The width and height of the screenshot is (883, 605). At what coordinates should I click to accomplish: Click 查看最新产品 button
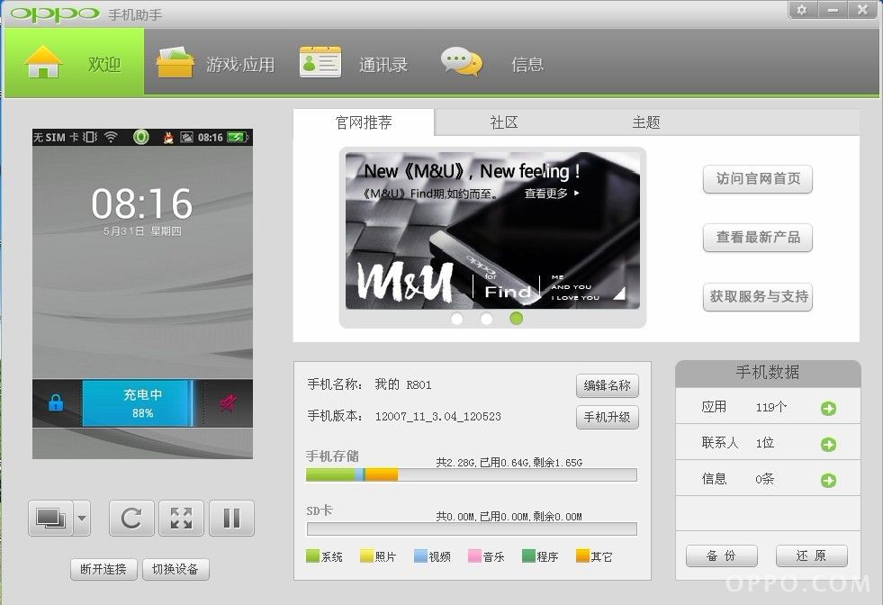(x=757, y=238)
